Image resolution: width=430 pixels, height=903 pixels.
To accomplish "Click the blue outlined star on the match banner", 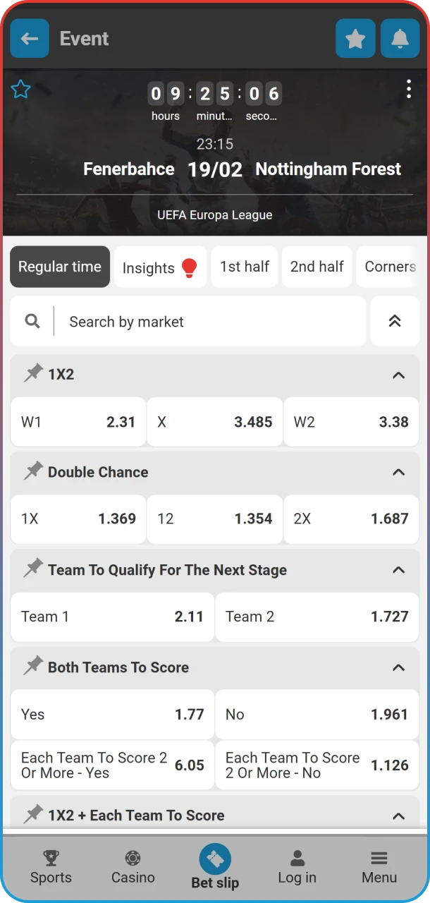I will pos(21,90).
